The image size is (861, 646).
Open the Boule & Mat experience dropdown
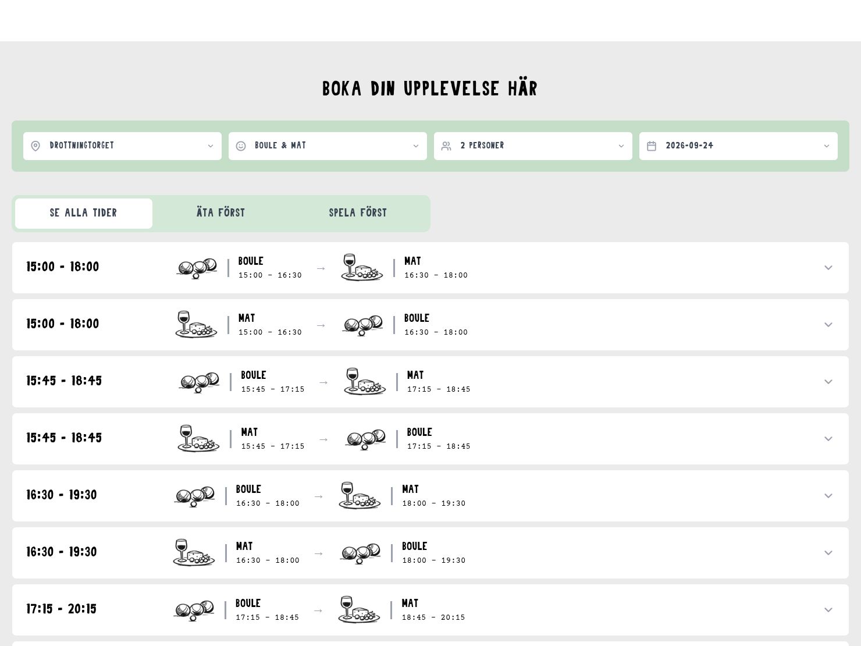tap(328, 146)
